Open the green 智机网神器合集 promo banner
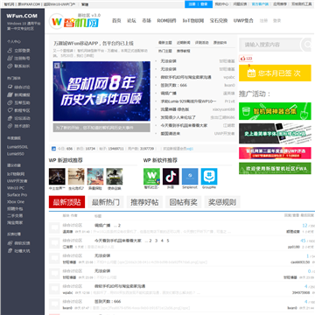Viewport: 315px width, 315px height. point(275,111)
